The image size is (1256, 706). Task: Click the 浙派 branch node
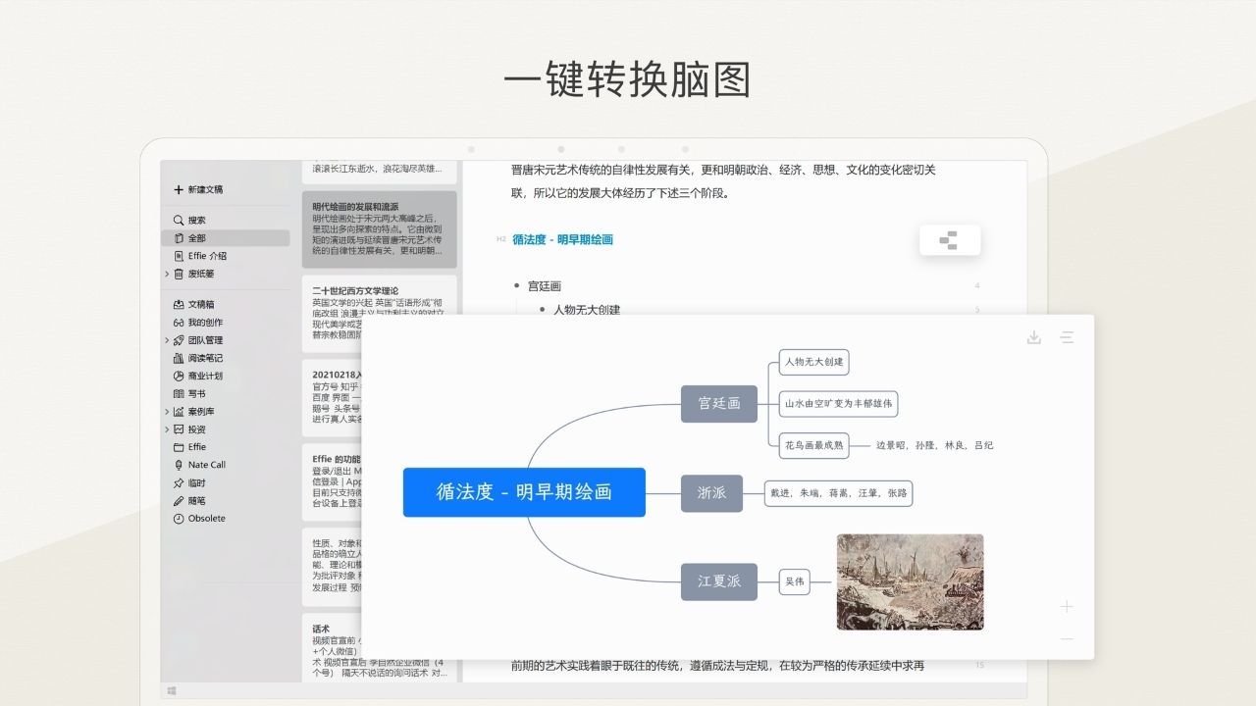(711, 493)
